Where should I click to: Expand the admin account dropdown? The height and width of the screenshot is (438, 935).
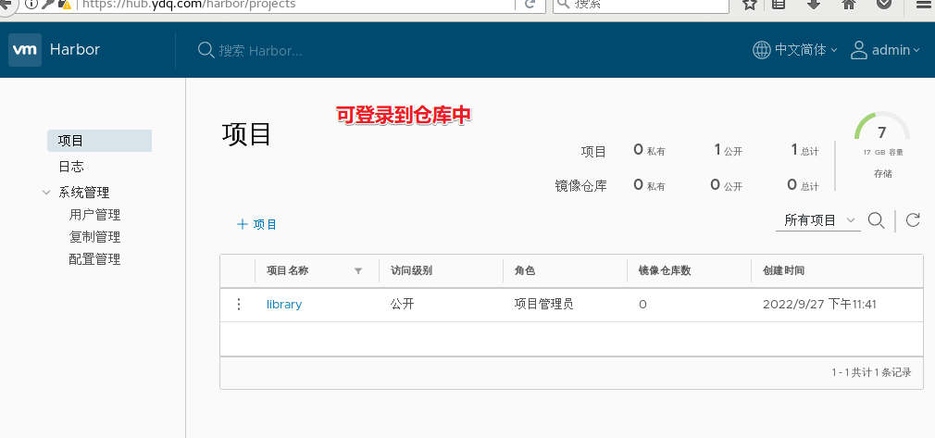[895, 50]
